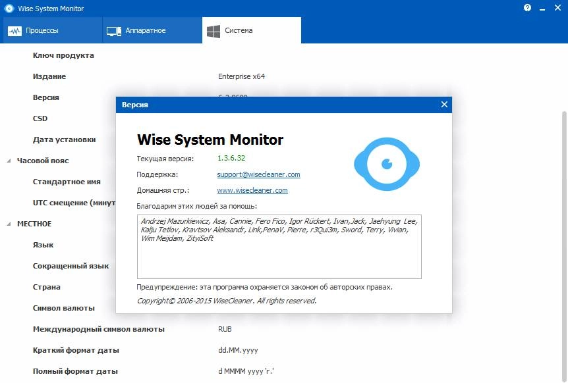Image resolution: width=568 pixels, height=383 pixels.
Task: Open the support@wisecleaner.com link
Action: (x=259, y=174)
